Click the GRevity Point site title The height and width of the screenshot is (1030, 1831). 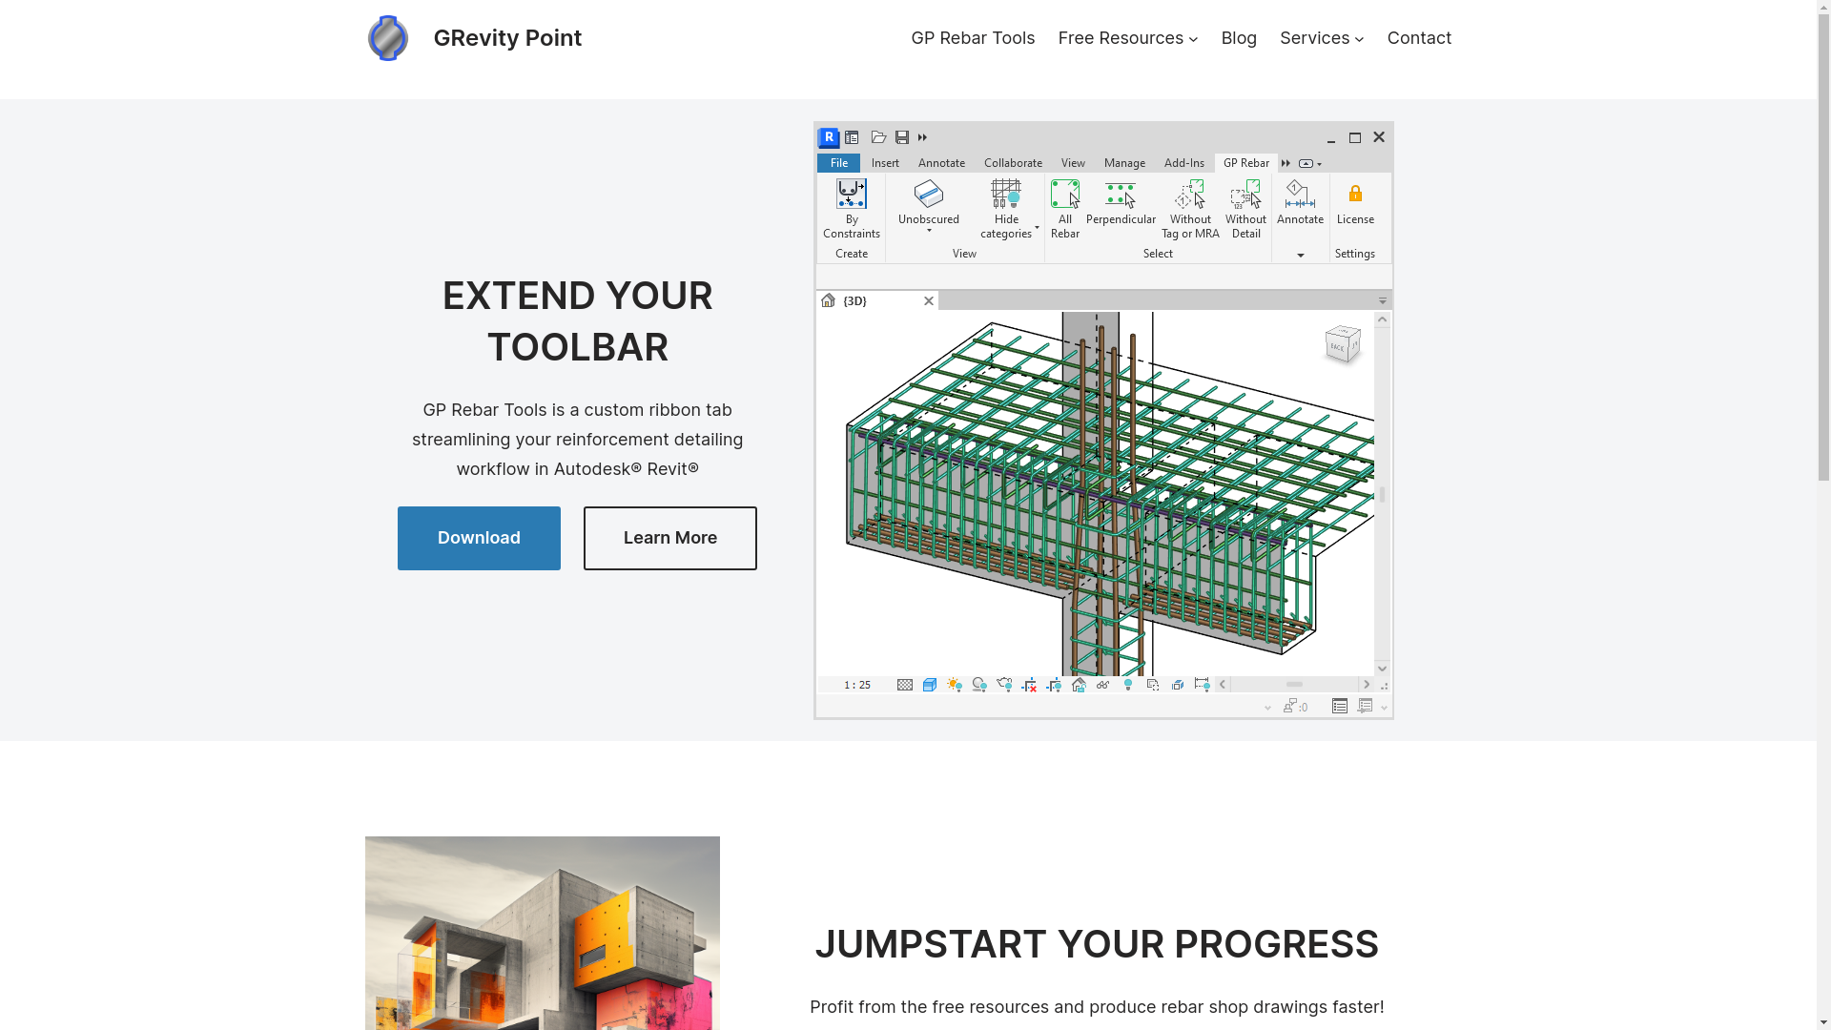pos(507,38)
